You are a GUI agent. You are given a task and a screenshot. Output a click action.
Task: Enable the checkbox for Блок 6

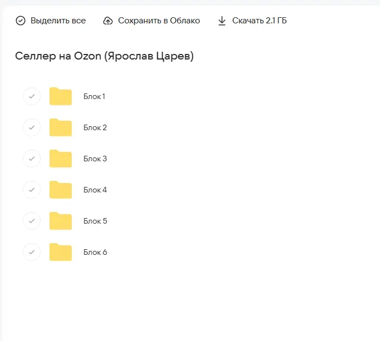coord(32,252)
